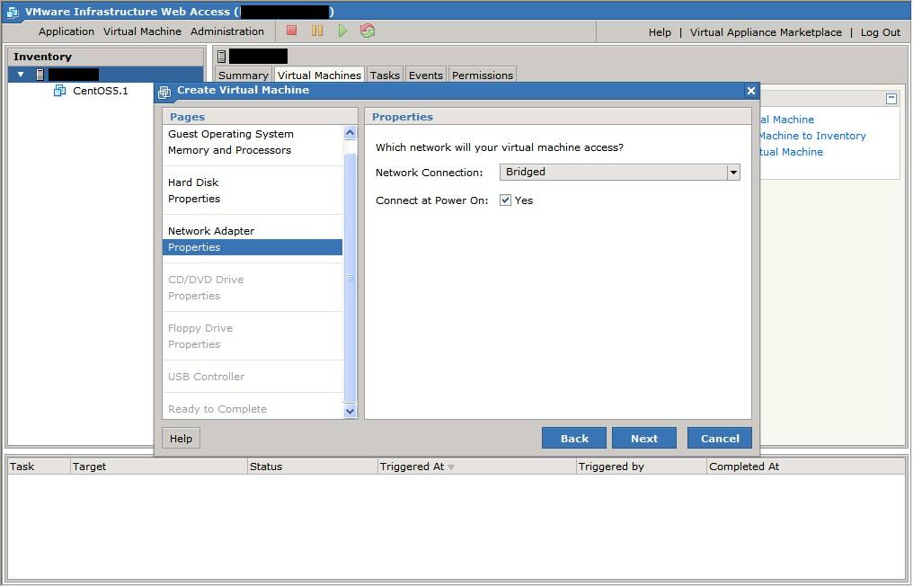Click the Add Machine to Inventory command link
Screen dimensions: 913x587
(x=813, y=136)
